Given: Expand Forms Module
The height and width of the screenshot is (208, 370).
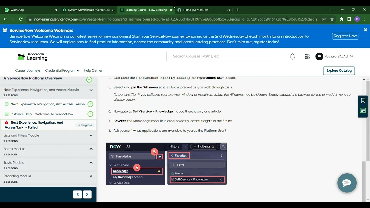Looking at the screenshot, I should (x=91, y=149).
